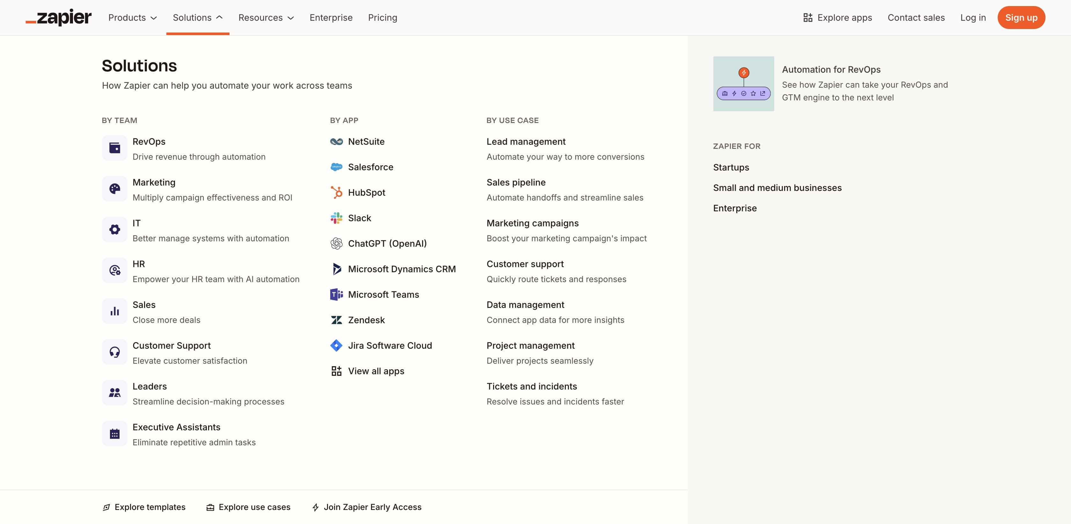Open the Enterprise nav item
The height and width of the screenshot is (524, 1071).
[x=331, y=18]
